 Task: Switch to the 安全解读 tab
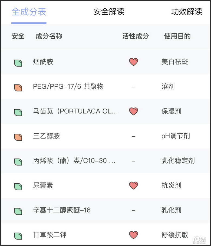coord(109,12)
